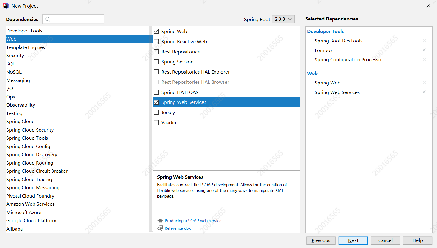Open Producing a SOAP web service guide
437x248 pixels.
click(193, 221)
